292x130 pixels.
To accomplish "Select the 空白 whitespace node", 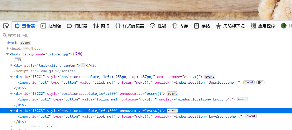I will click(x=18, y=60).
